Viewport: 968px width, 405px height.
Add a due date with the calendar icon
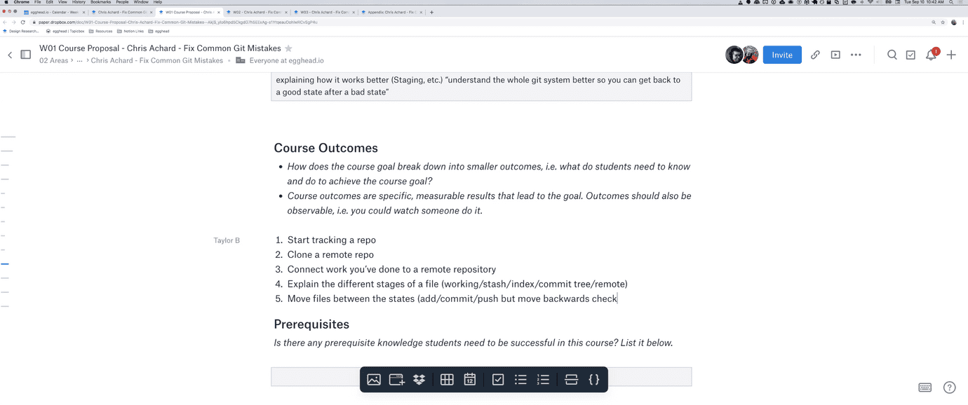click(469, 379)
